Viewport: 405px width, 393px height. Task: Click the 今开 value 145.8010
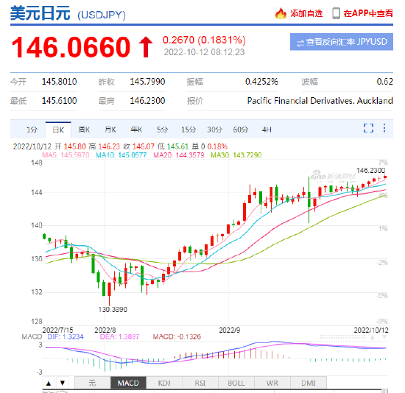click(x=60, y=82)
